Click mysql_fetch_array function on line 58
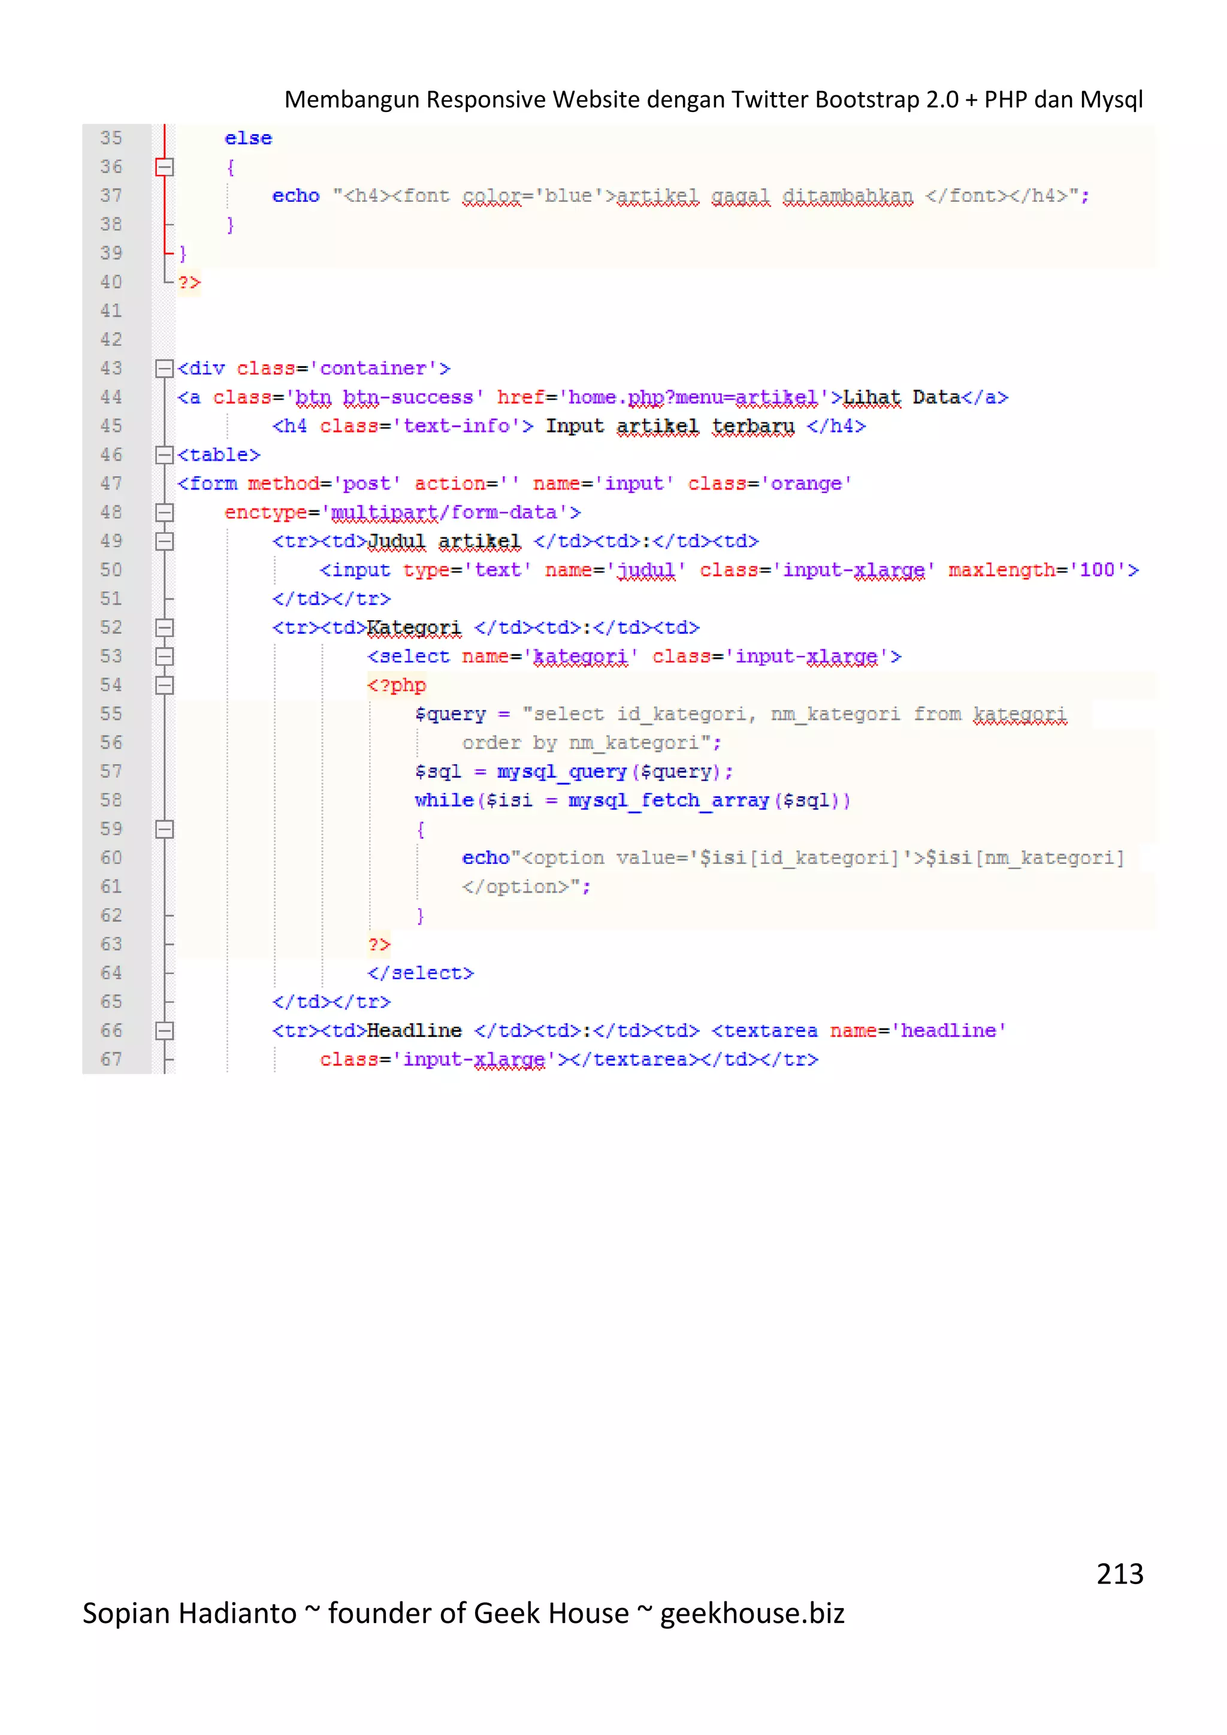The width and height of the screenshot is (1227, 1735). [669, 801]
